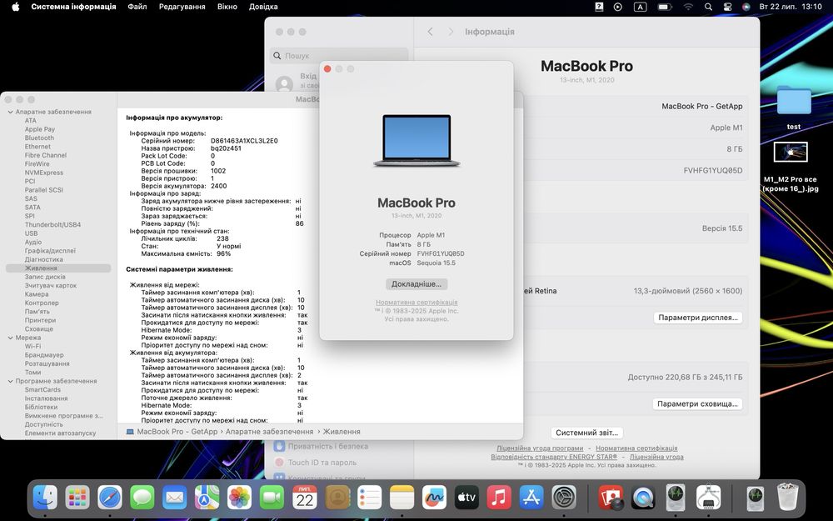The image size is (833, 521).
Task: Click the battery status icon in the menu bar
Action: pos(664,7)
